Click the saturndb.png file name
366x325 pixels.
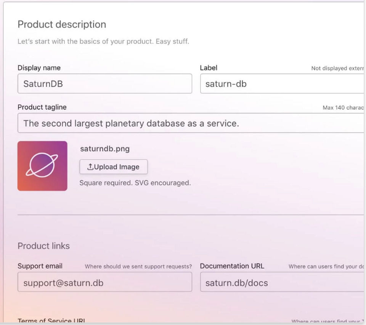pyautogui.click(x=105, y=149)
